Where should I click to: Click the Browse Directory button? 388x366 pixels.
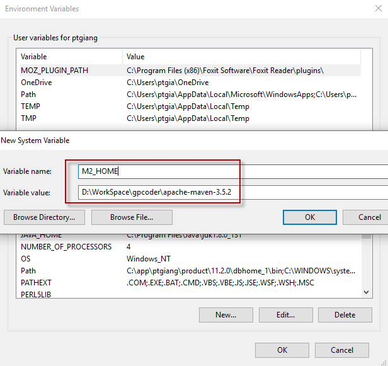[x=44, y=217]
